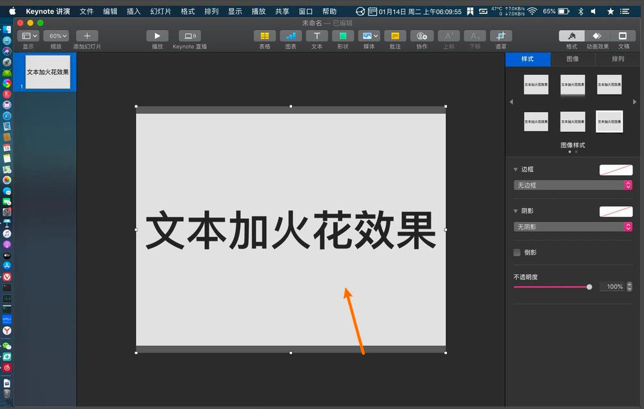Screen dimensions: 644x409
Task: Open the 媒体 media browser icon
Action: coord(368,35)
